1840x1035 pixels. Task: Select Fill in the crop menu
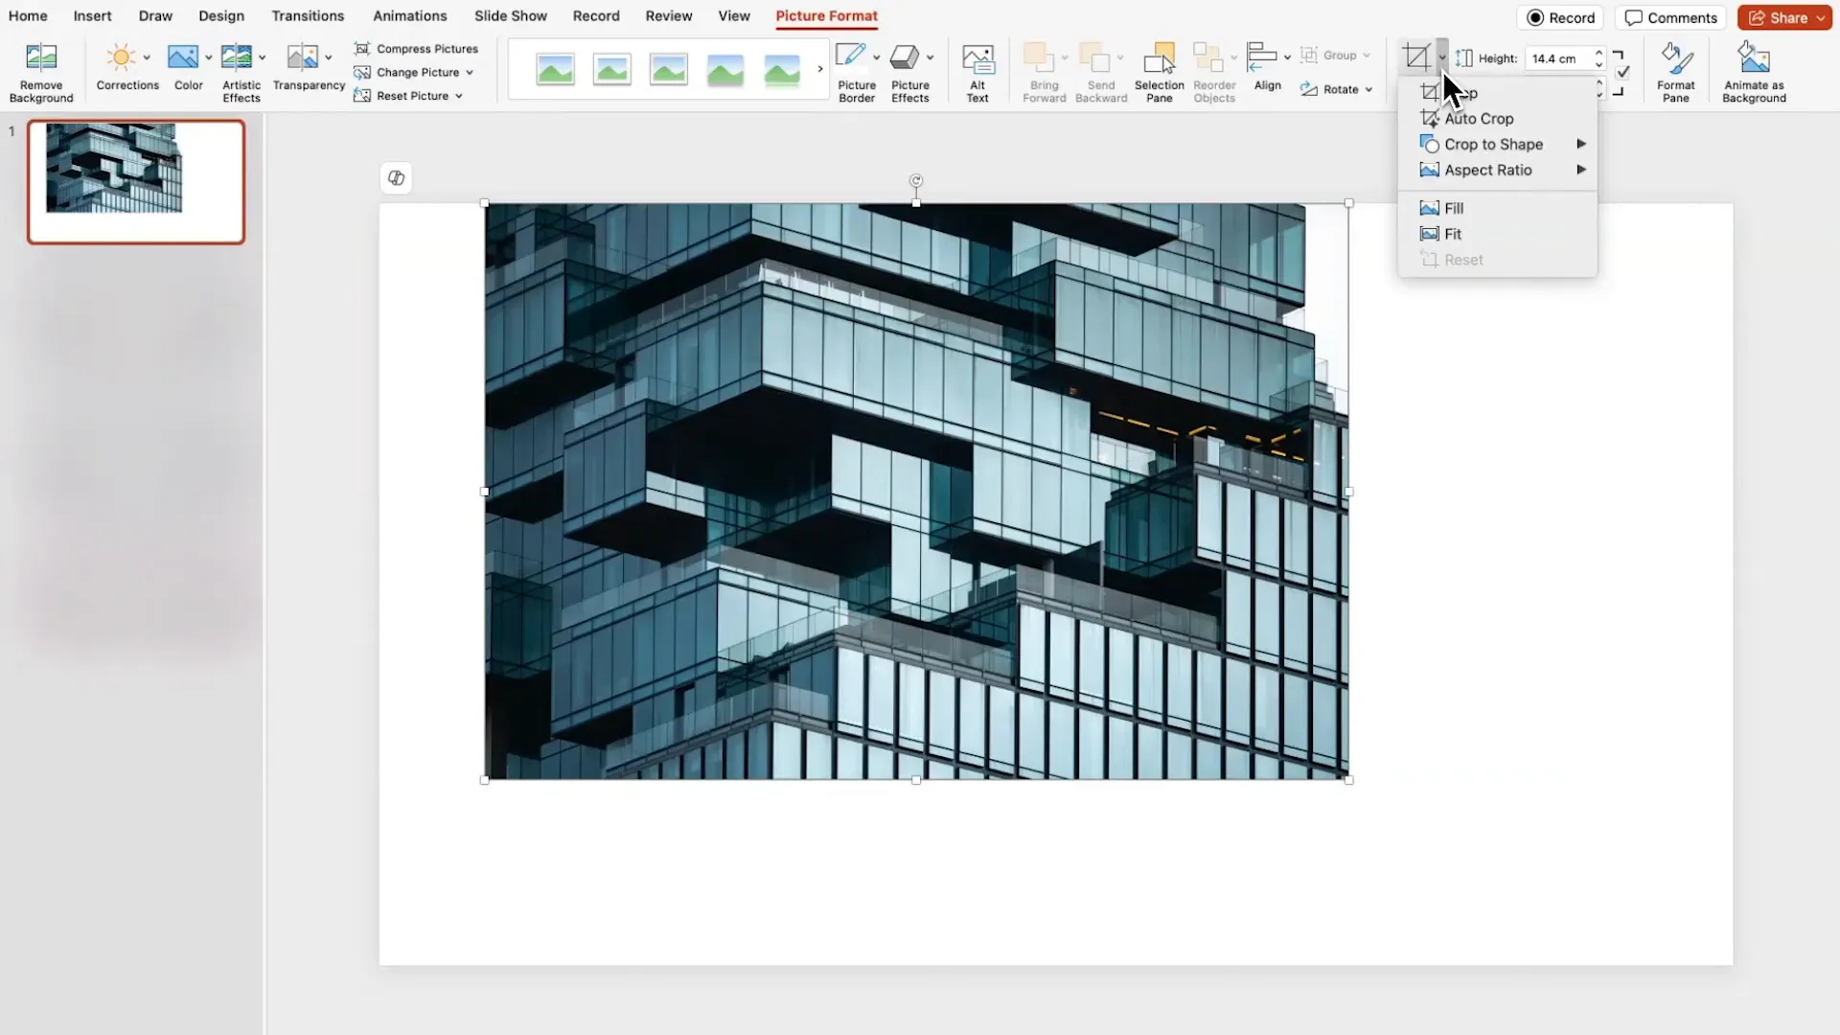(1497, 208)
